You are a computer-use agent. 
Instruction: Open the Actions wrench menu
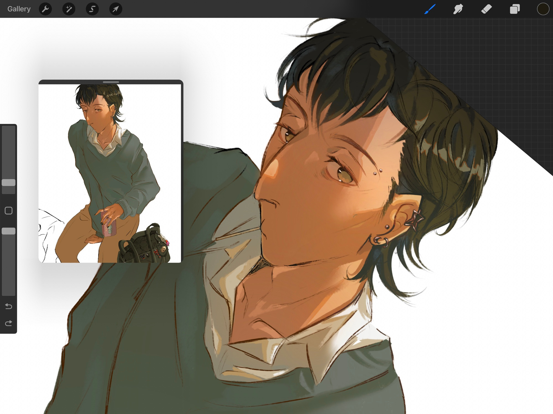click(45, 9)
